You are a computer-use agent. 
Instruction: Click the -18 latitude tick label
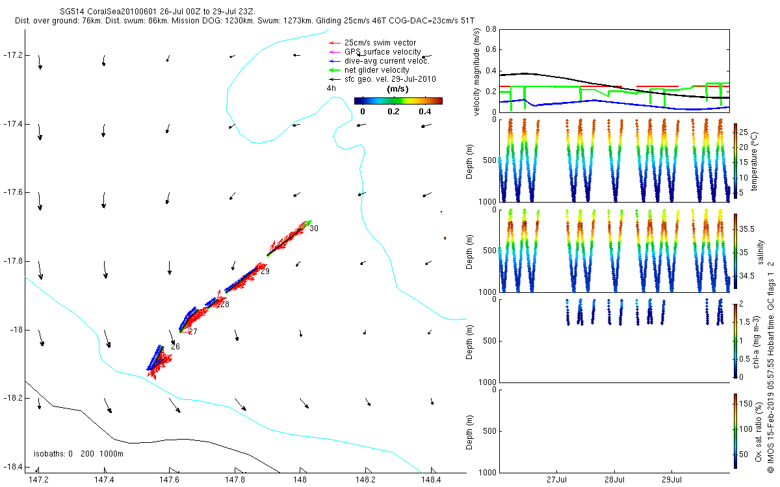coord(15,329)
